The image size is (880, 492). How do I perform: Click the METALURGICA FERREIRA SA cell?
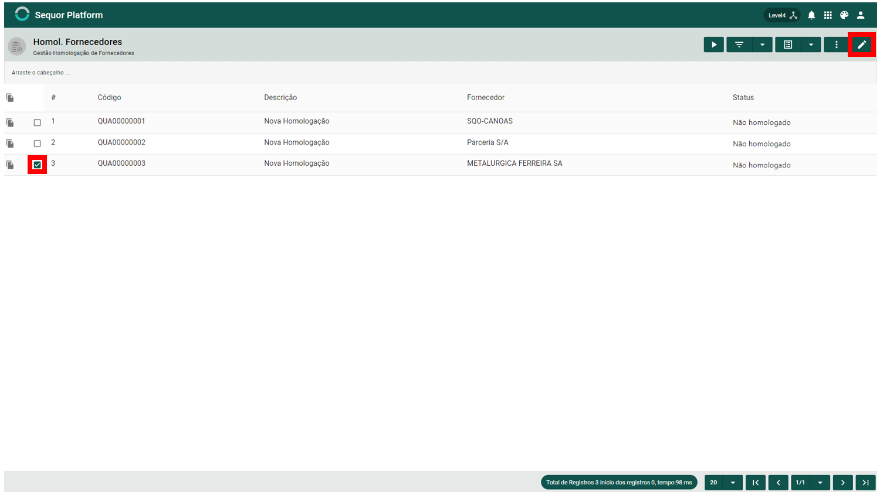(515, 163)
